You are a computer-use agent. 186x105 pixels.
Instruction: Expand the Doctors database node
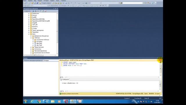(29, 15)
